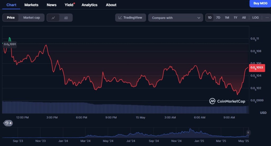Toggle the Market cap view
This screenshot has width=271, height=146.
pos(31,18)
